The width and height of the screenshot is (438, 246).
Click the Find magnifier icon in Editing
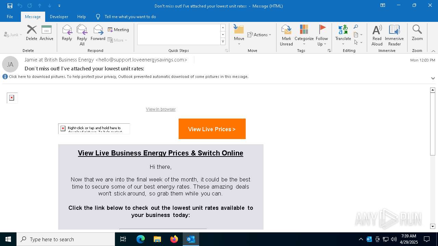(356, 27)
